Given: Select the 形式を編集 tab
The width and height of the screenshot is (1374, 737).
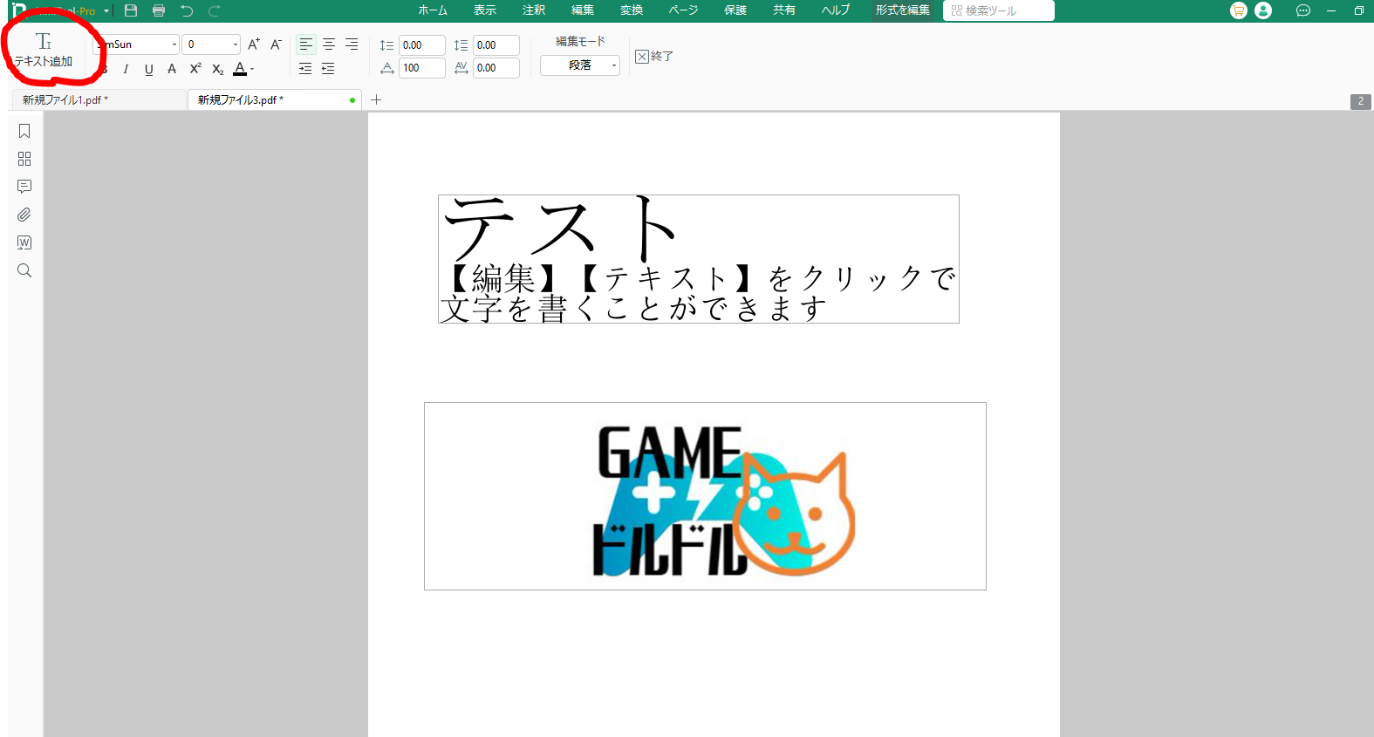Looking at the screenshot, I should point(903,10).
